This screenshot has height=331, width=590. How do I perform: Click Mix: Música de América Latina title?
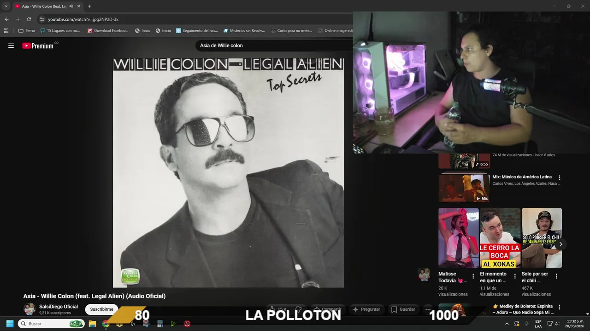coord(522,177)
